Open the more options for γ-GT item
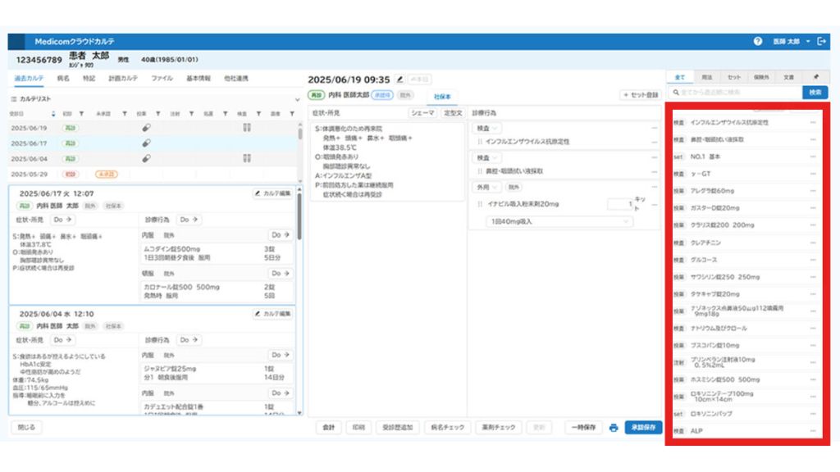The image size is (840, 472). tap(813, 174)
